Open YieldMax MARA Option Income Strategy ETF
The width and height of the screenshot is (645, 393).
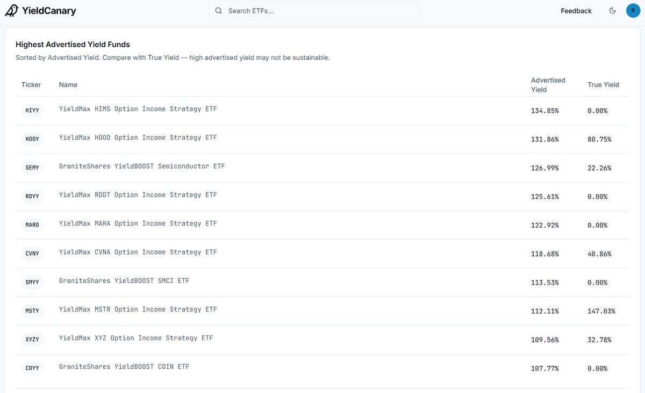[x=138, y=224]
